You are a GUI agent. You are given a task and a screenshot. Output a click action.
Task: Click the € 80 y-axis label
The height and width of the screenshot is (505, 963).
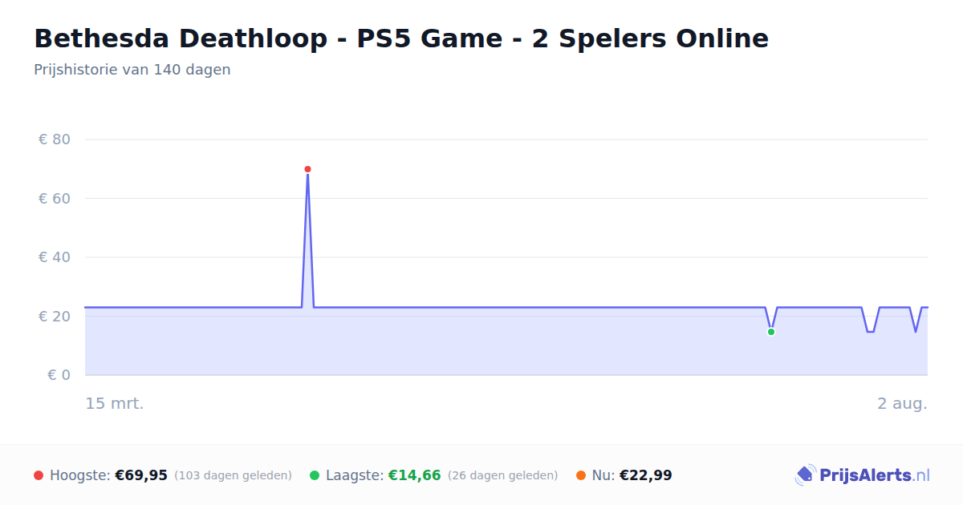(55, 139)
